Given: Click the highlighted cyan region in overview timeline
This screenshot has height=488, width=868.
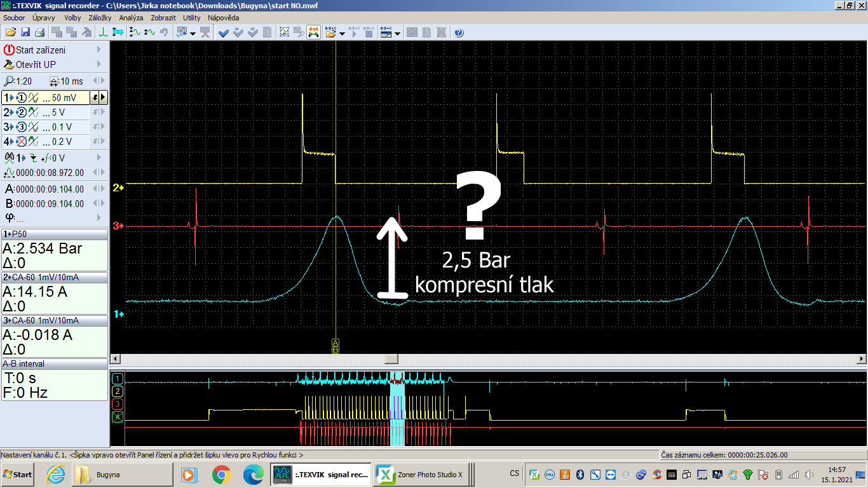Looking at the screenshot, I should point(397,407).
